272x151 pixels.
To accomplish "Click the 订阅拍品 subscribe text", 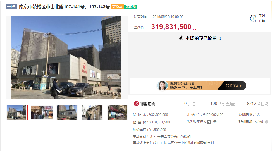I will tap(261, 18).
